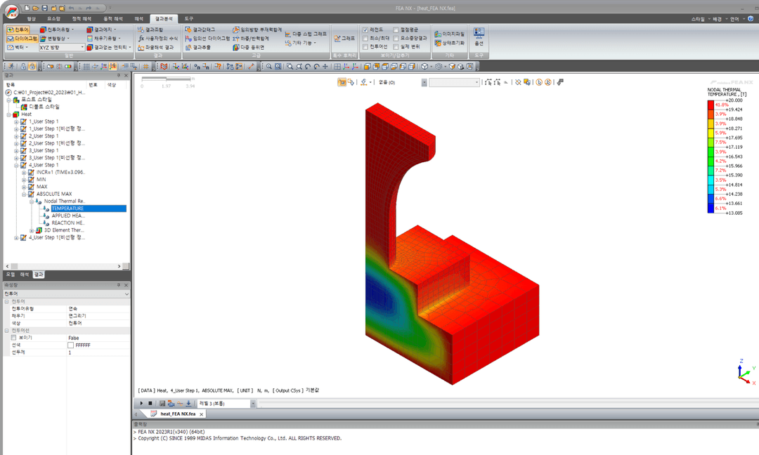Click the FFFFFF line color swatch
The width and height of the screenshot is (759, 455).
[71, 345]
